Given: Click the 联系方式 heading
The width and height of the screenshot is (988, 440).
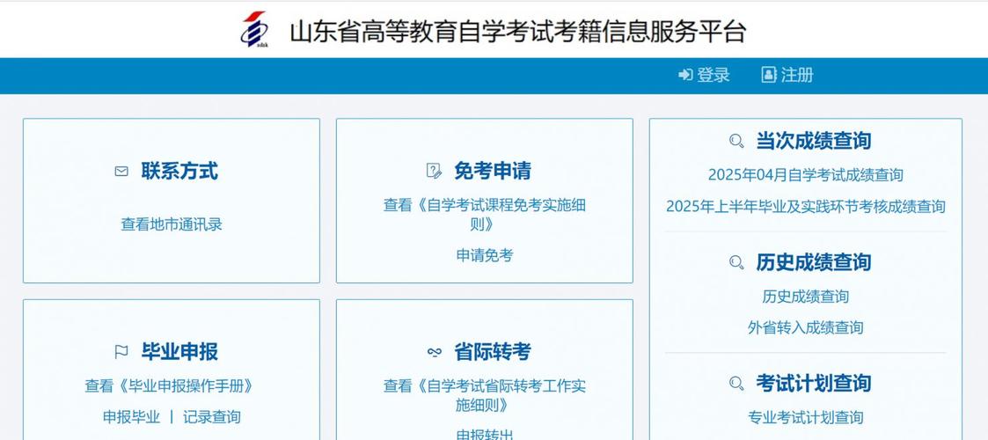Looking at the screenshot, I should point(179,171).
